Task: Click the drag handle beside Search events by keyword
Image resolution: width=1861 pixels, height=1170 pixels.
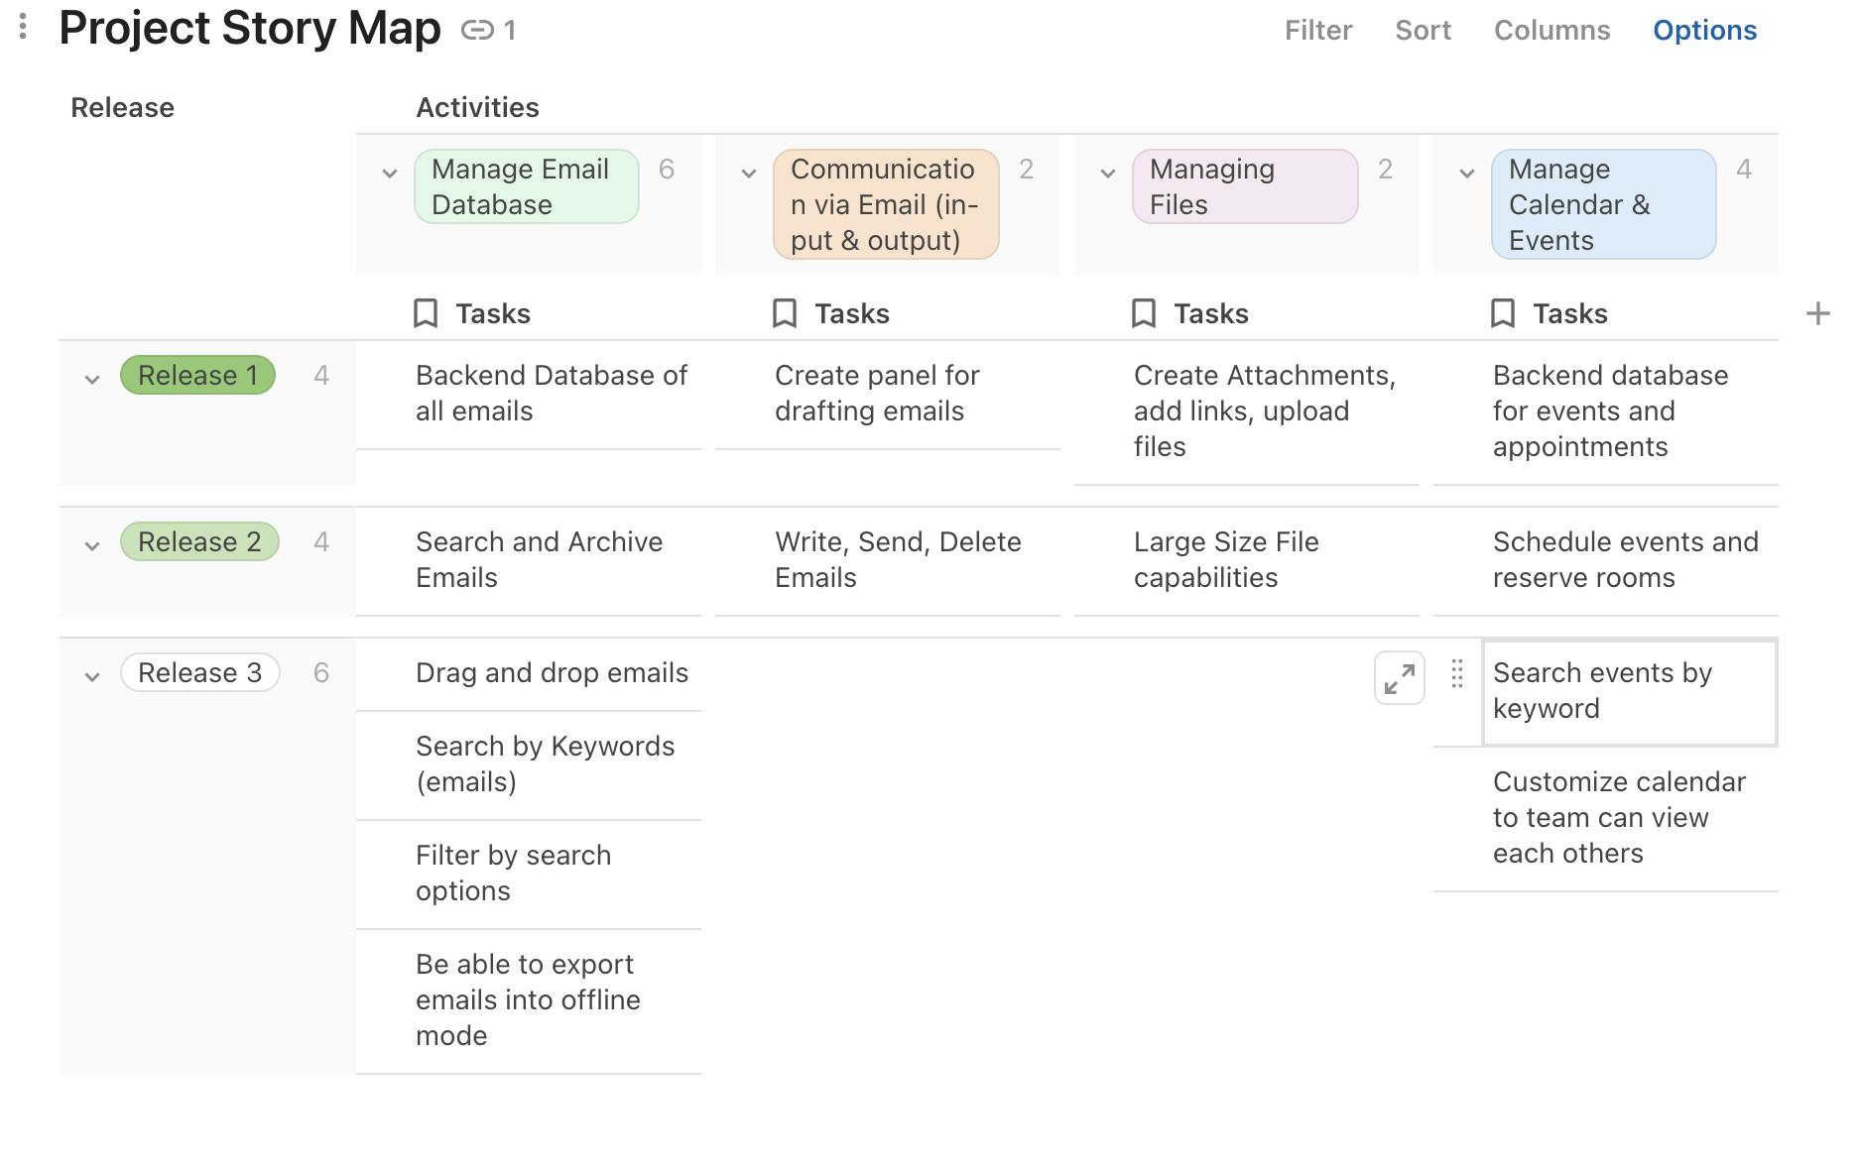Action: point(1456,674)
